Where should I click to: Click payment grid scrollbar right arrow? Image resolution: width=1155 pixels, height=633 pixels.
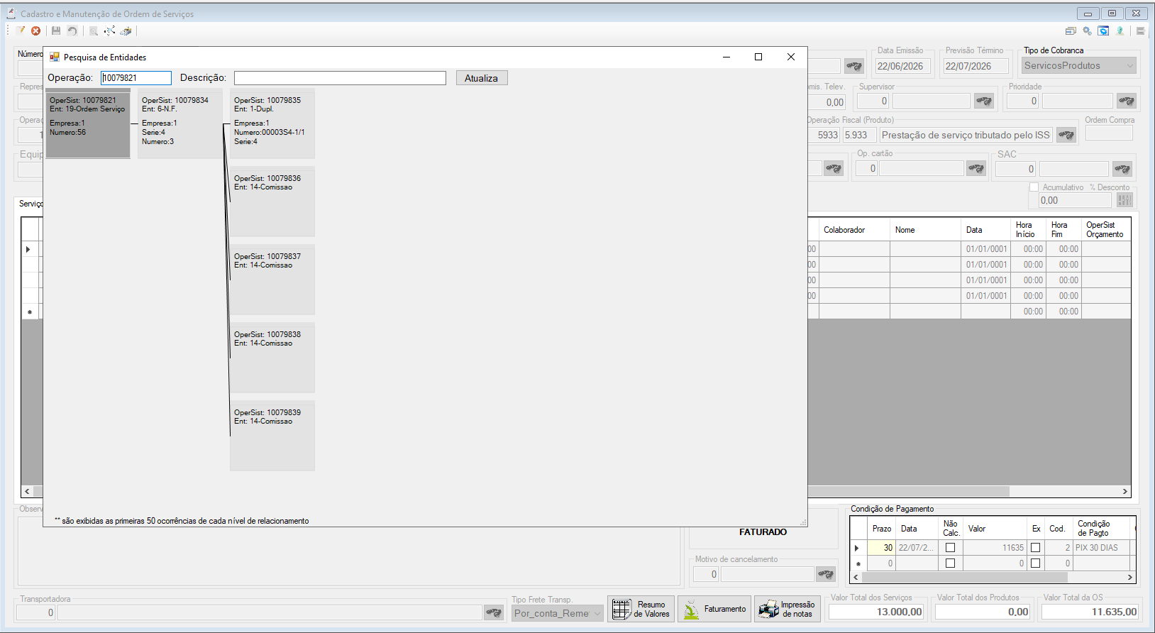pos(1129,578)
